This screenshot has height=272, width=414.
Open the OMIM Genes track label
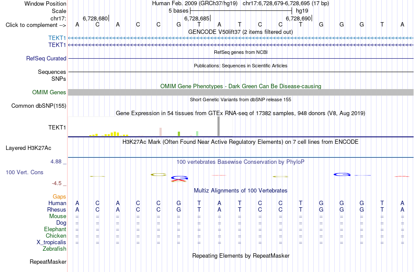click(49, 92)
